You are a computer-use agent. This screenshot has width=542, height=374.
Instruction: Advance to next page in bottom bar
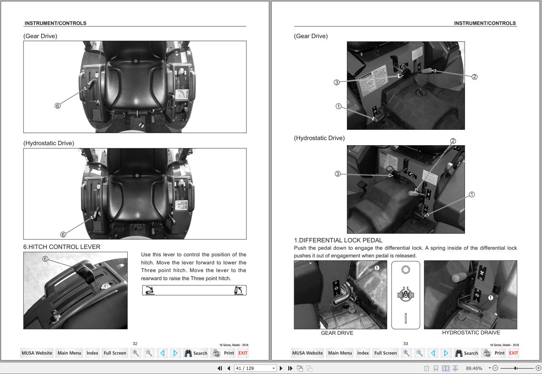[281, 368]
